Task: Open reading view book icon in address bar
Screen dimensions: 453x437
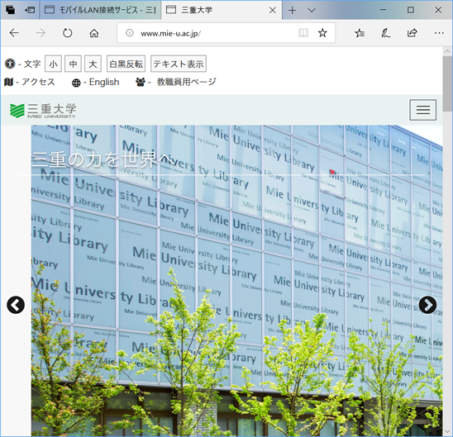Action: (303, 33)
